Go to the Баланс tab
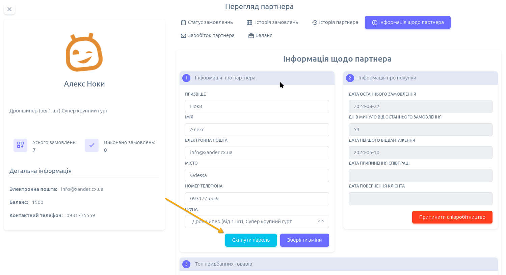This screenshot has height=275, width=506. coord(260,35)
